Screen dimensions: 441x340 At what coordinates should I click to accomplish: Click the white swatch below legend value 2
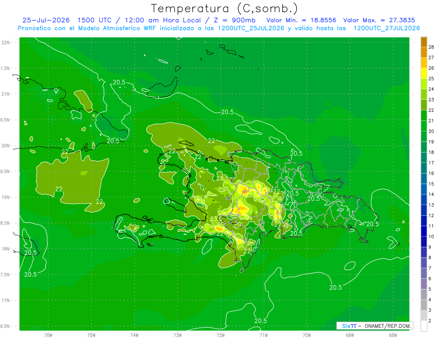[x=424, y=326]
